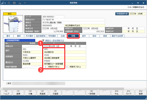Click the C1300 費目区分 cell
This screenshot has height=100, width=147.
click(x=32, y=61)
